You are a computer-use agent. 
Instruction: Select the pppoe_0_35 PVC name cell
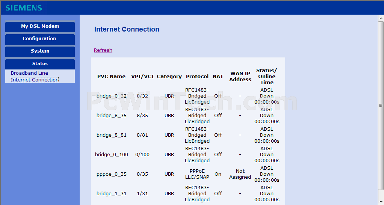click(112, 174)
